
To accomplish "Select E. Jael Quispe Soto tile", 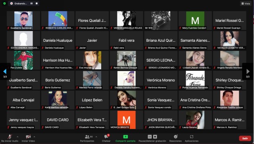I will click(127, 100).
